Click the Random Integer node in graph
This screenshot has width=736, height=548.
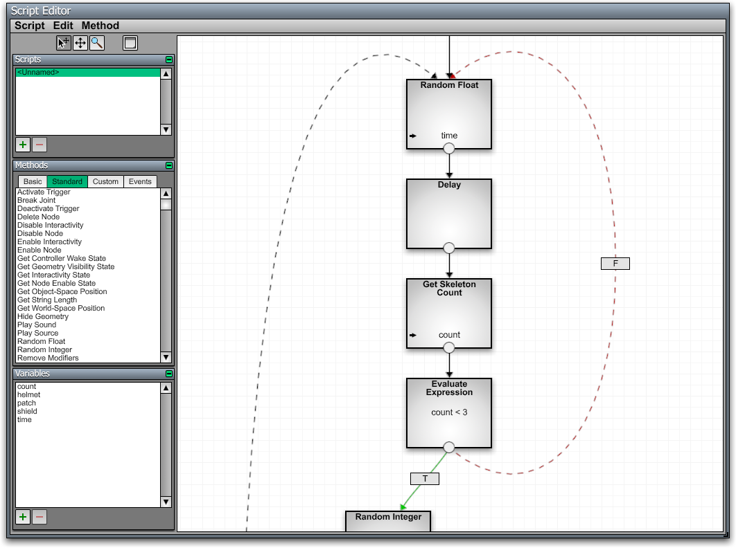[x=388, y=521]
